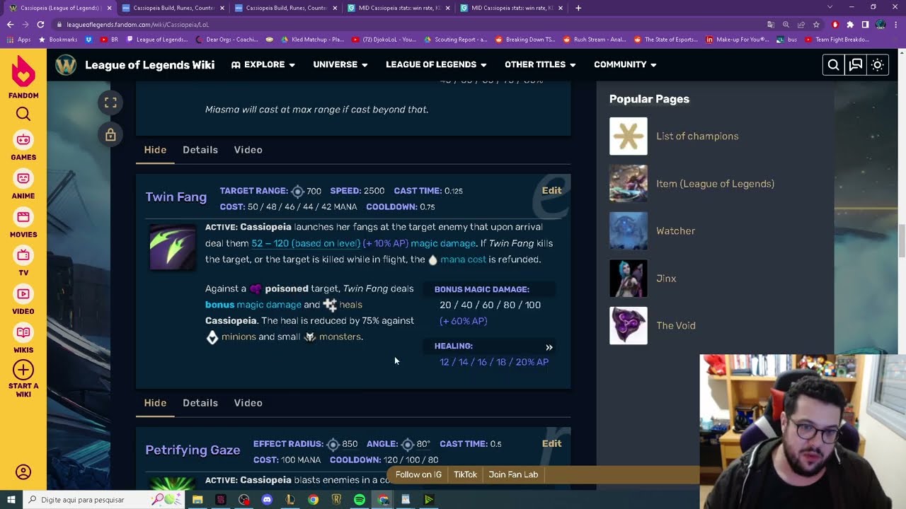Click the page lock icon

[110, 134]
